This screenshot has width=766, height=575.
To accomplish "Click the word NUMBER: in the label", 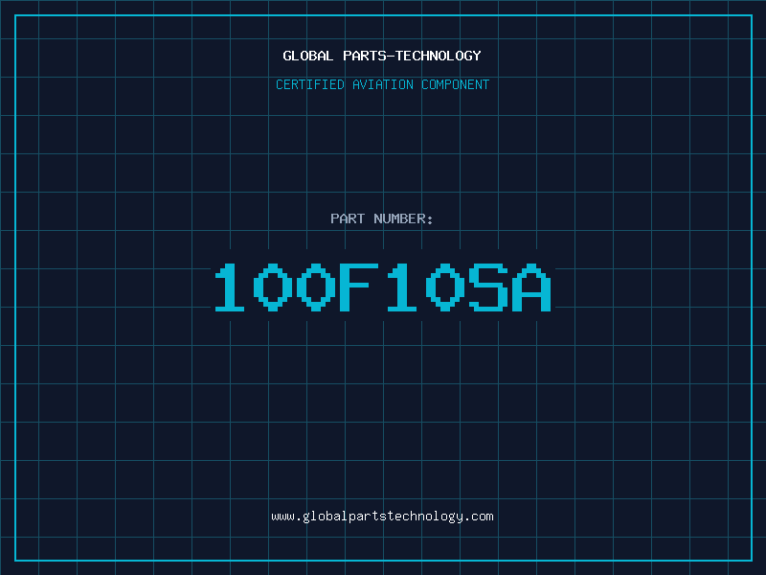I will (404, 218).
